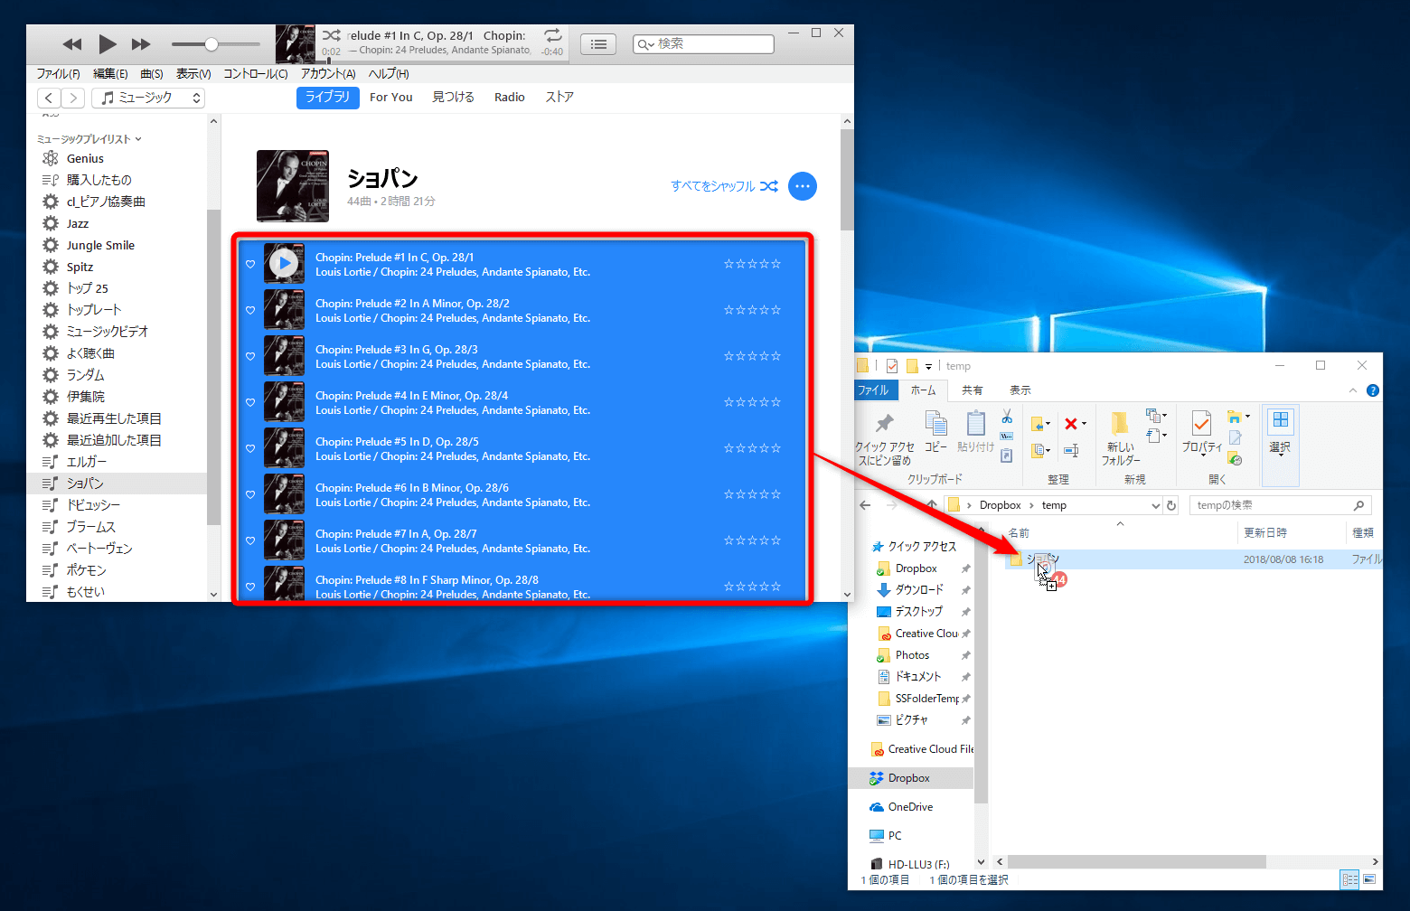Viewport: 1410px width, 911px height.
Task: Select the Genius playlist icon
Action: pos(51,158)
